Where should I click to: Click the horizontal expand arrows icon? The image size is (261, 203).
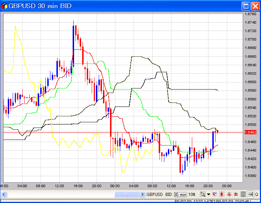(236, 194)
